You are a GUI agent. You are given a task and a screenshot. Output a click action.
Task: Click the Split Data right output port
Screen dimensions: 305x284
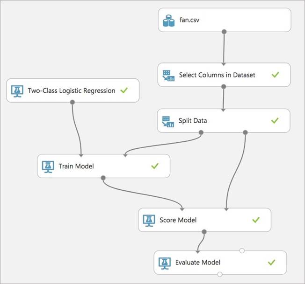[245, 132]
